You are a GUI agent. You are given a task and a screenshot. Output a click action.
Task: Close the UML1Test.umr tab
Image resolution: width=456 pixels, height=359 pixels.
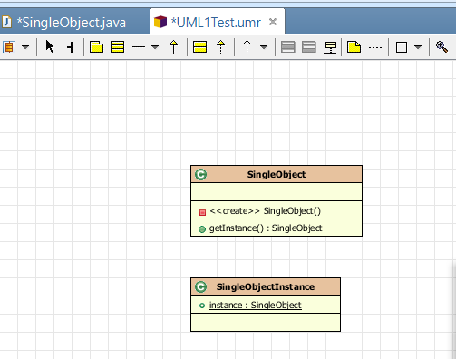pos(273,22)
